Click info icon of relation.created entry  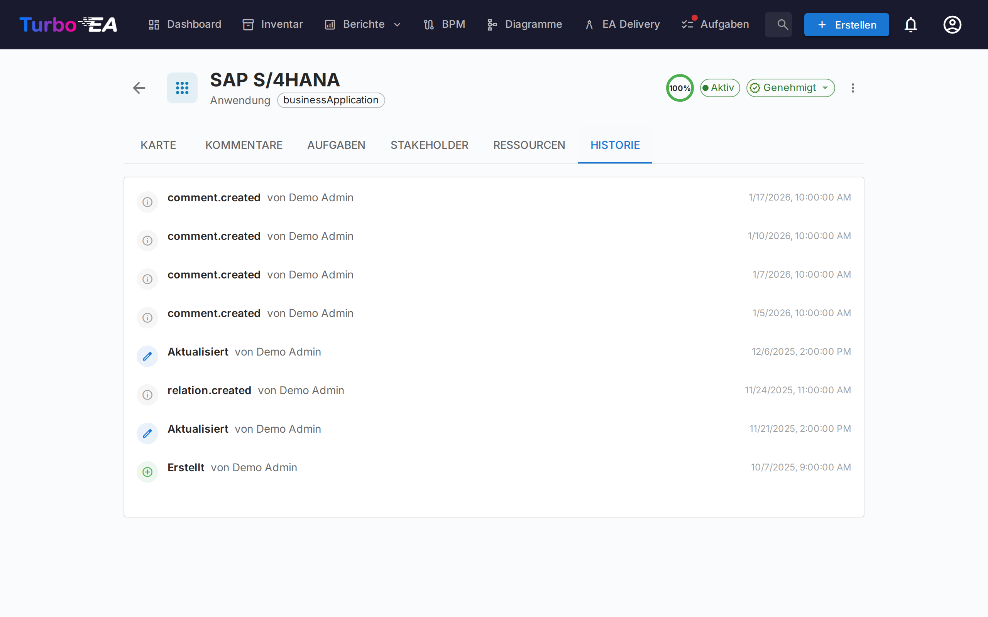click(147, 395)
